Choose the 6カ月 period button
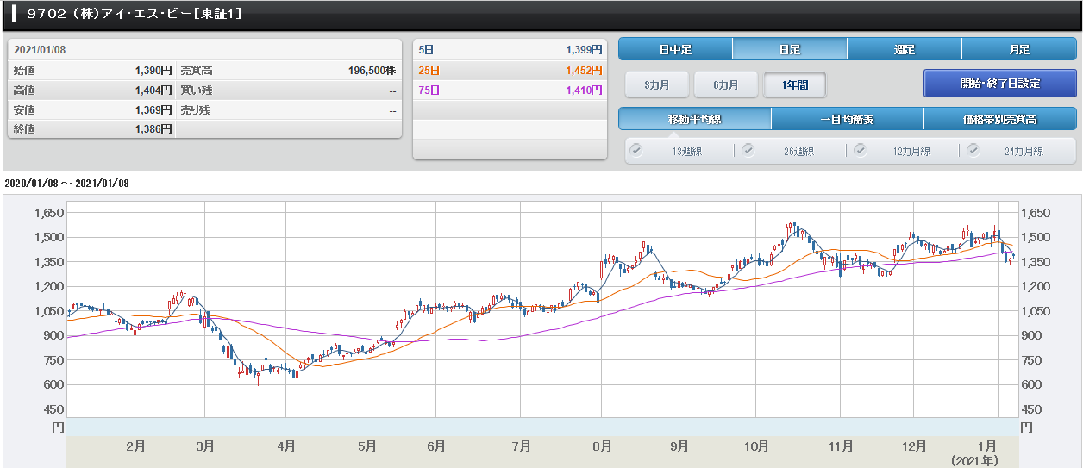The width and height of the screenshot is (1083, 468). pyautogui.click(x=726, y=84)
